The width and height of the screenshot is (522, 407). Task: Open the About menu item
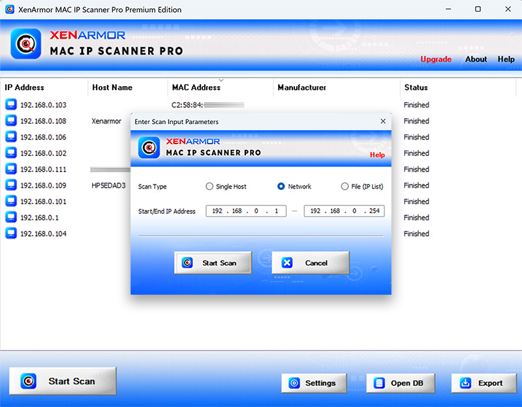(476, 59)
